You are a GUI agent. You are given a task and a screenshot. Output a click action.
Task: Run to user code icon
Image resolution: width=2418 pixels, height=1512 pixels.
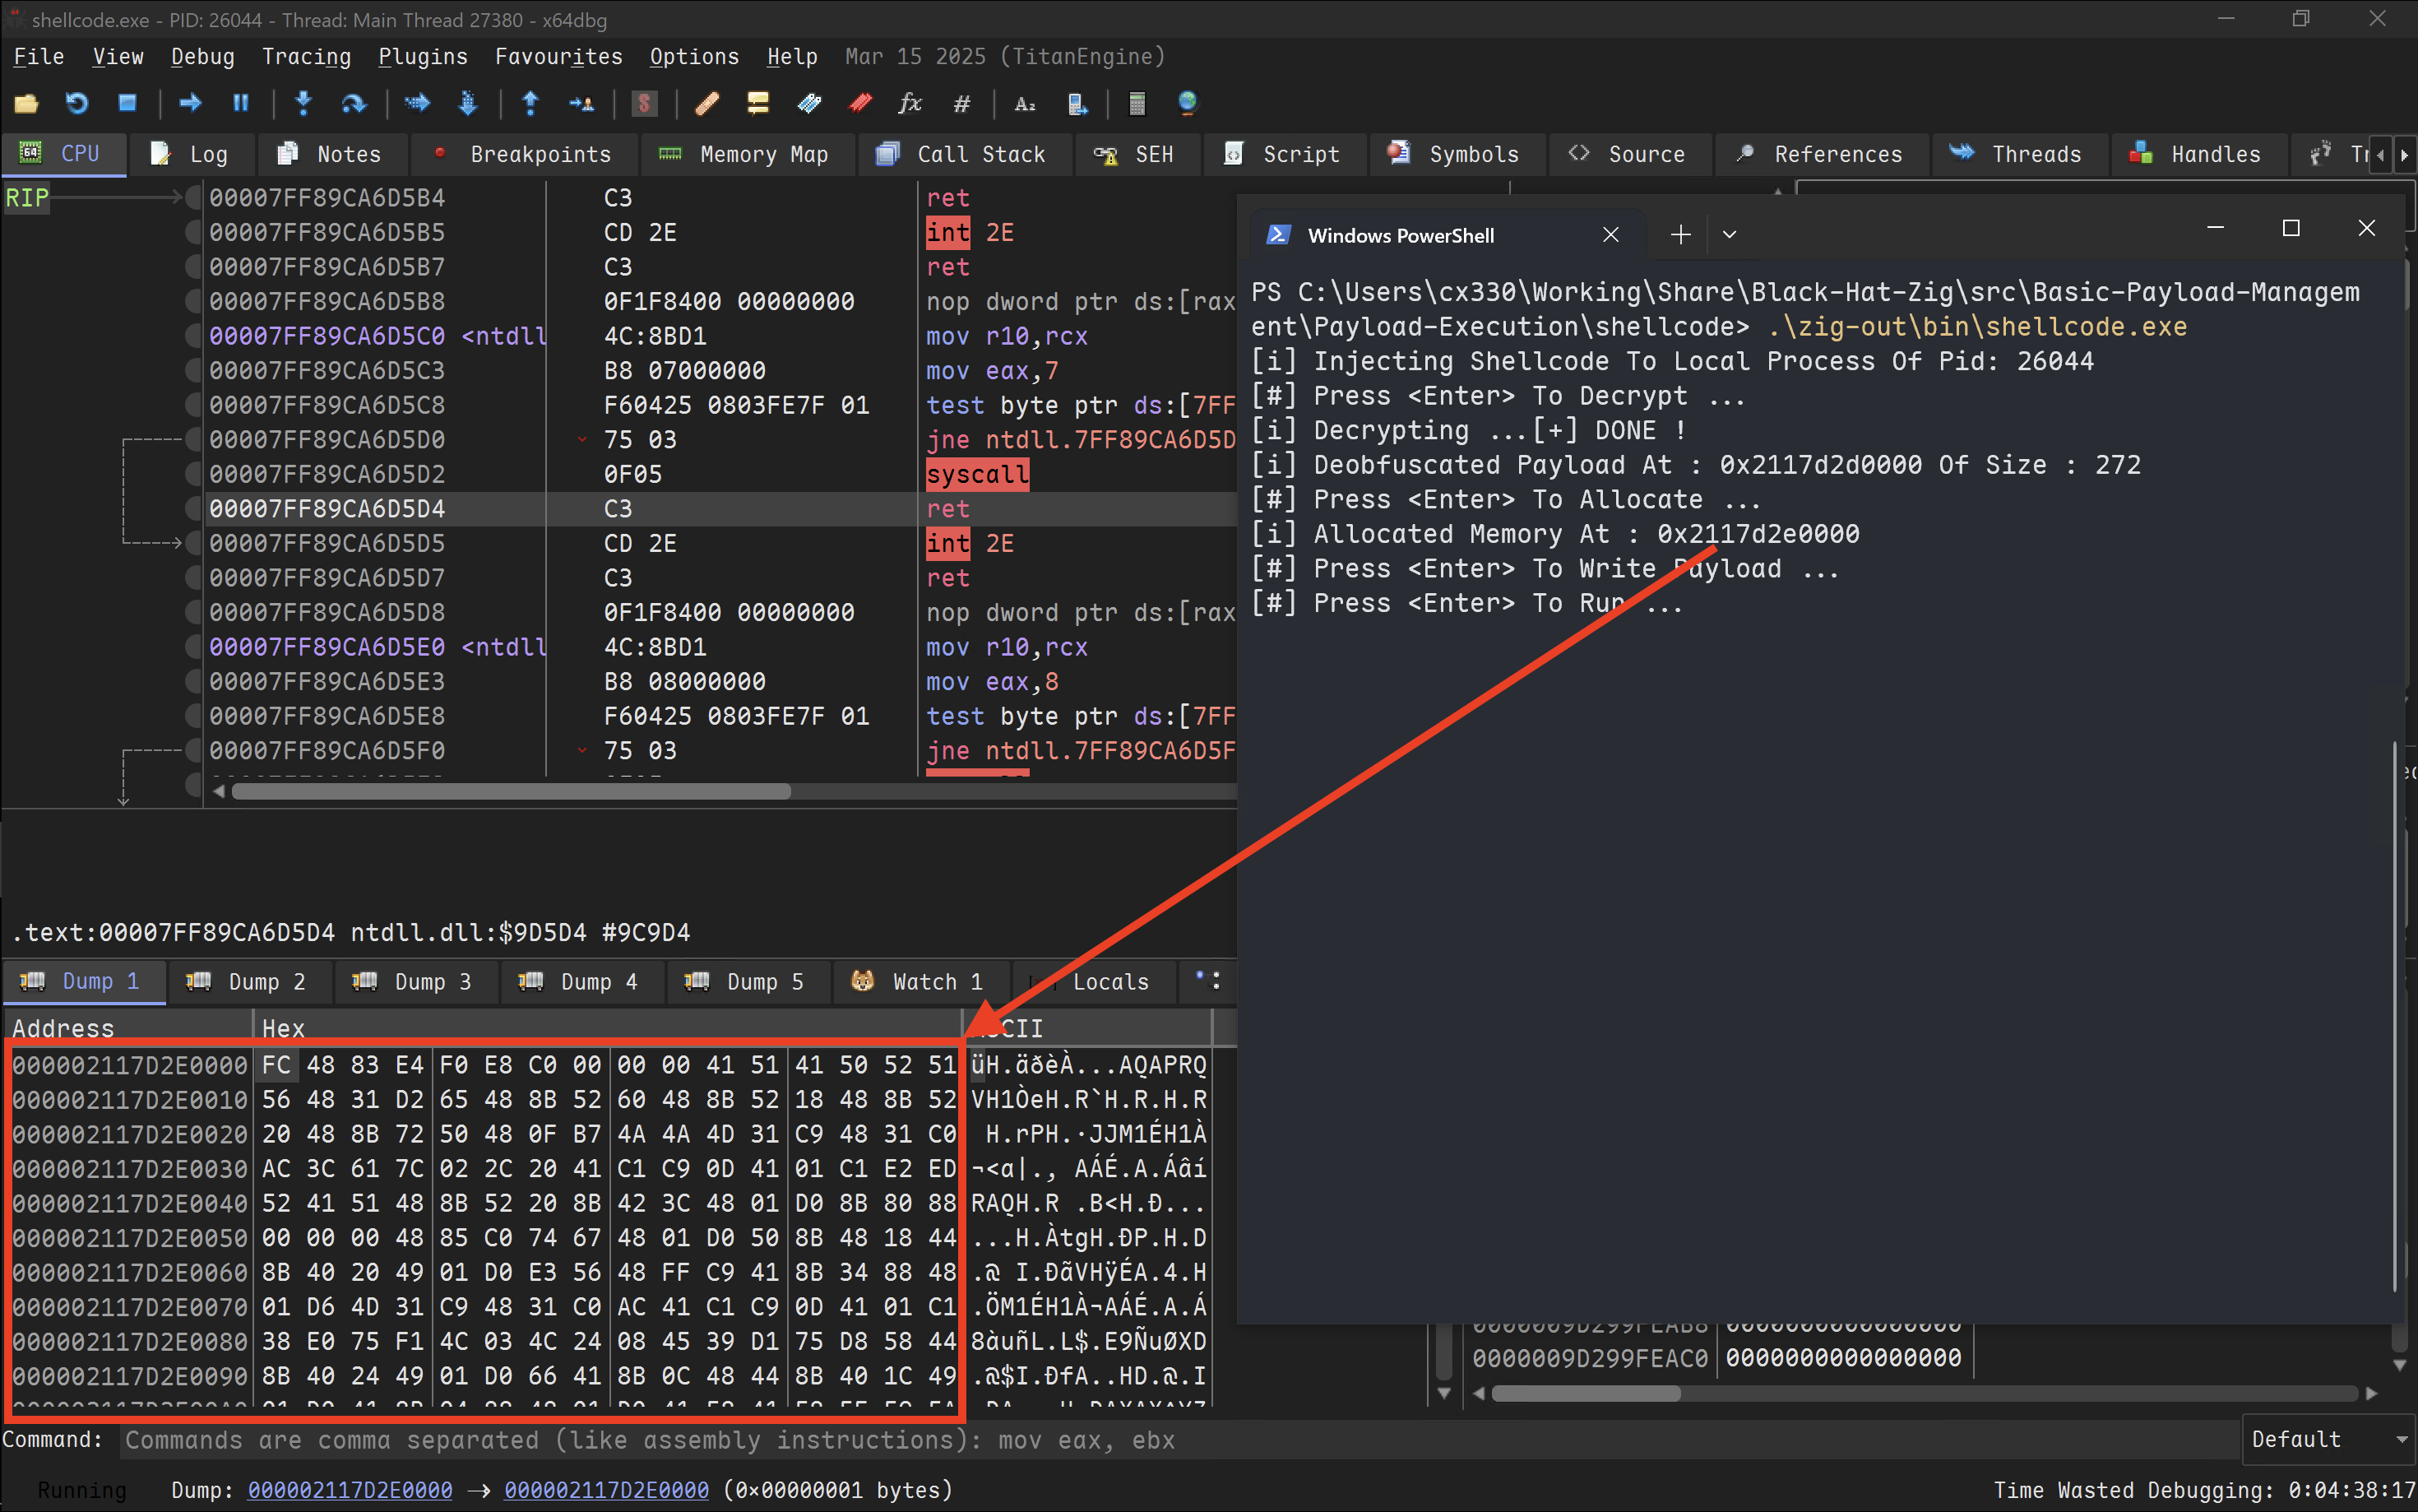pos(581,103)
